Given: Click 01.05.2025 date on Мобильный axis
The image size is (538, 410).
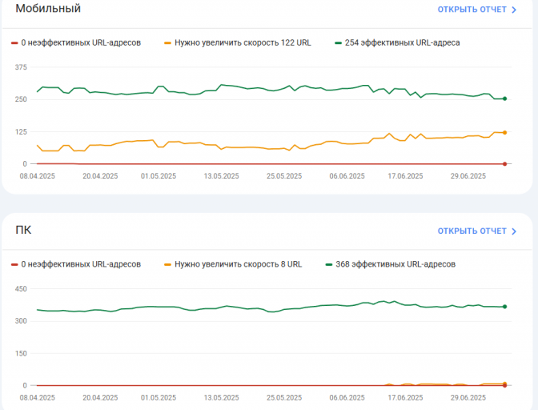Looking at the screenshot, I should [x=159, y=176].
